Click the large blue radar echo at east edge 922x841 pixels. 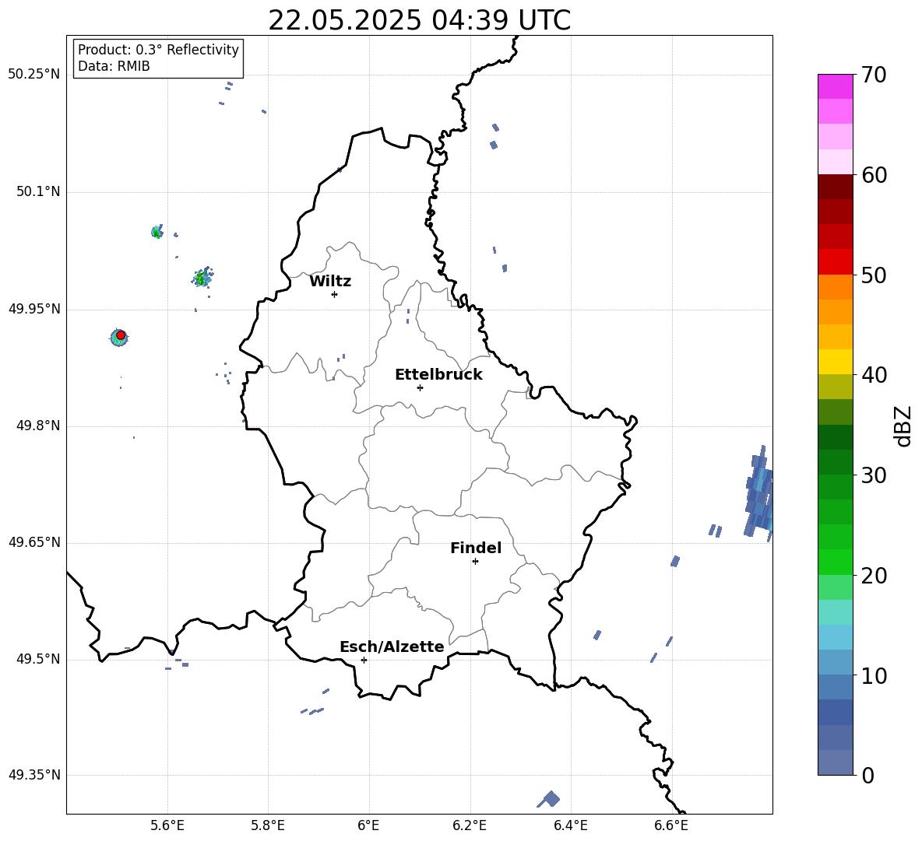click(x=759, y=493)
